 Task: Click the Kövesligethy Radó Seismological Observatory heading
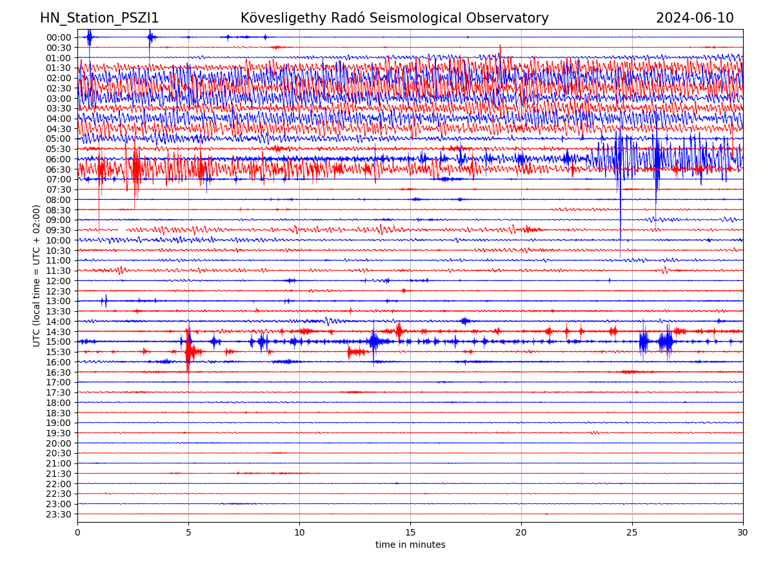[394, 18]
